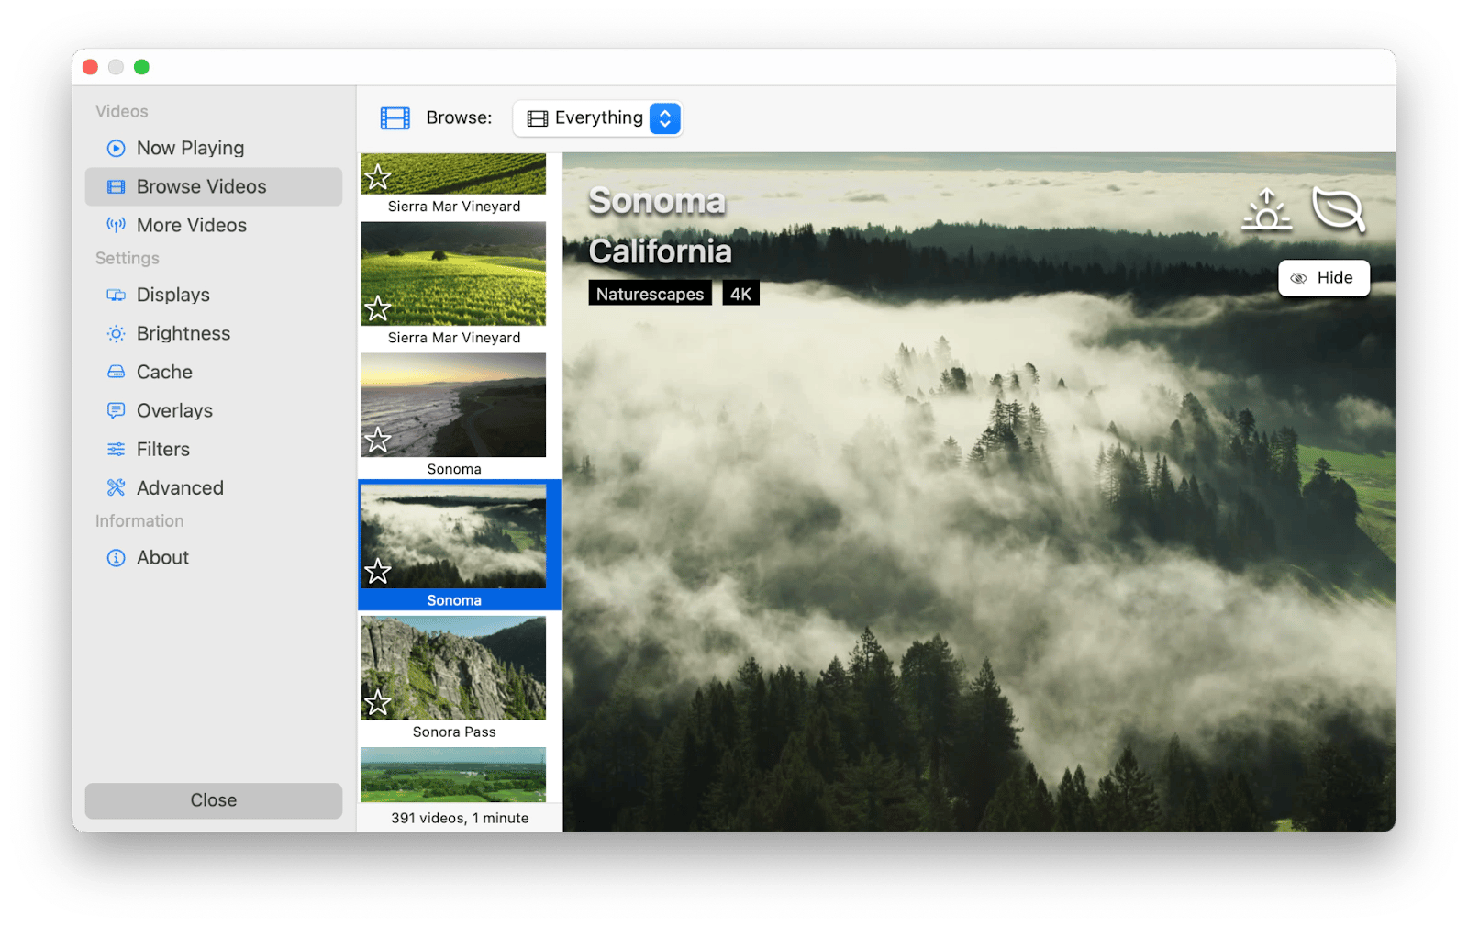This screenshot has width=1468, height=927.
Task: Select the partially visible green fields thumbnail
Action: 453,775
